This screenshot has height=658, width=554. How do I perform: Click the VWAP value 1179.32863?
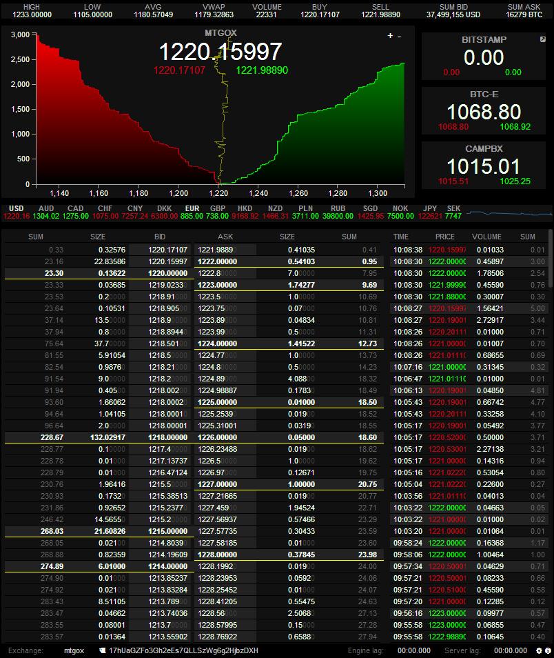point(214,14)
